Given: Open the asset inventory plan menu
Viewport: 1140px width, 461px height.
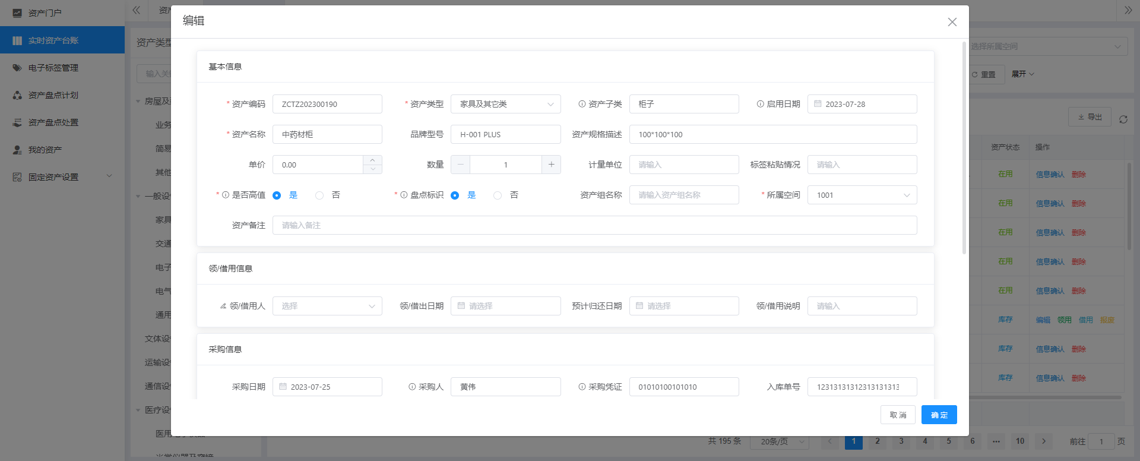Looking at the screenshot, I should (53, 95).
